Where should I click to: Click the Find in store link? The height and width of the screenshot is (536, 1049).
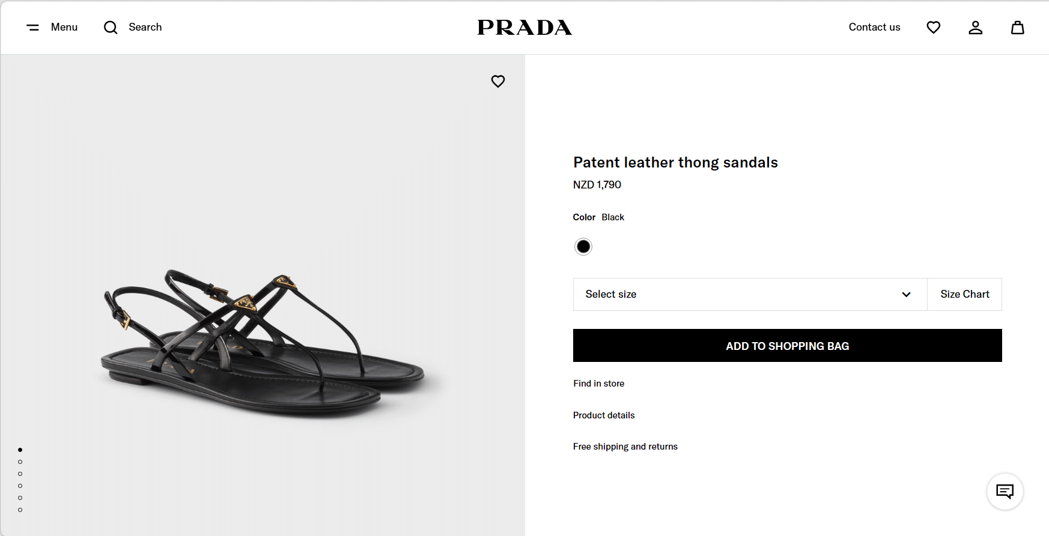pyautogui.click(x=598, y=384)
